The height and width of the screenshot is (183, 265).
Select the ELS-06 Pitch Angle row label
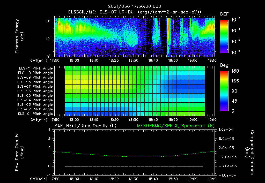(x=35, y=91)
